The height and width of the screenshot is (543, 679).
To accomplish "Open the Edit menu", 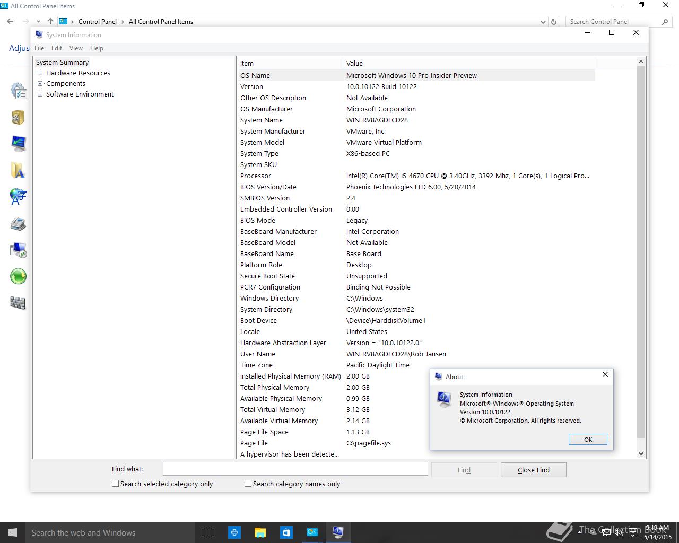I will click(x=57, y=48).
